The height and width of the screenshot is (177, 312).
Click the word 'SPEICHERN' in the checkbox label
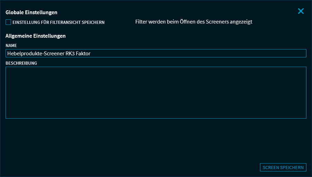point(93,22)
